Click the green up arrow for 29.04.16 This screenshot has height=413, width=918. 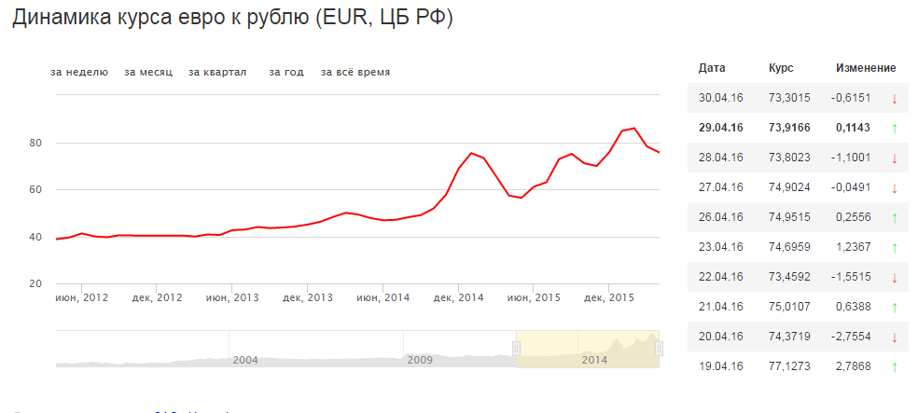point(893,128)
